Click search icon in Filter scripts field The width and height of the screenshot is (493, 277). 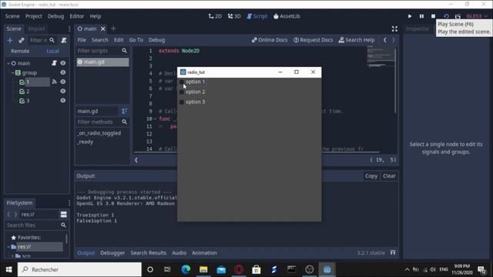(124, 51)
